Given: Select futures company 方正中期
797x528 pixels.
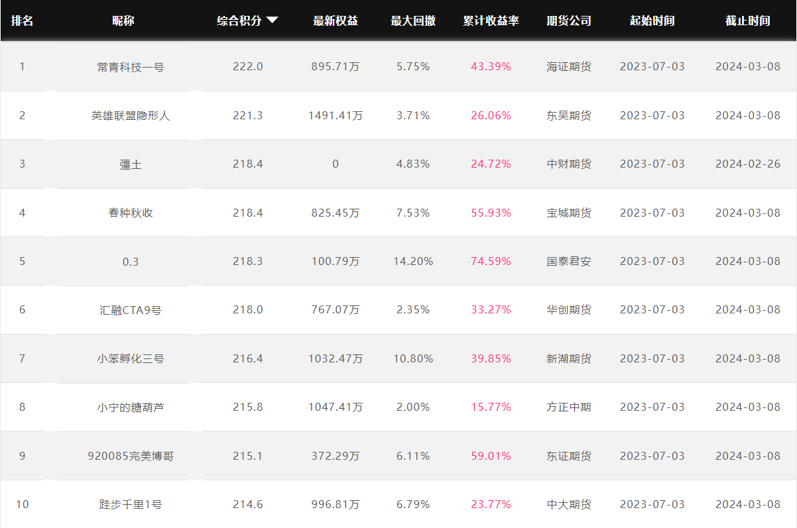Looking at the screenshot, I should [x=569, y=407].
